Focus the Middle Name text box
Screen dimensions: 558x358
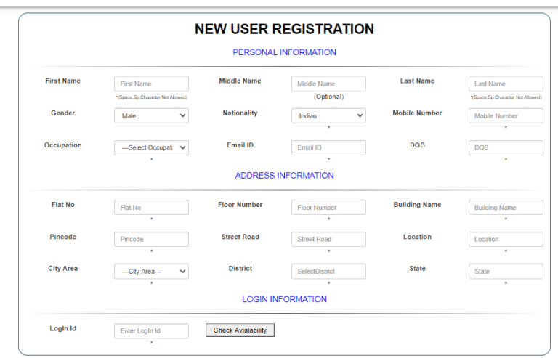(328, 84)
